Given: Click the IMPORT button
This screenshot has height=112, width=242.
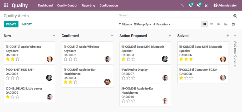Looking at the screenshot, I should coord(27,24).
